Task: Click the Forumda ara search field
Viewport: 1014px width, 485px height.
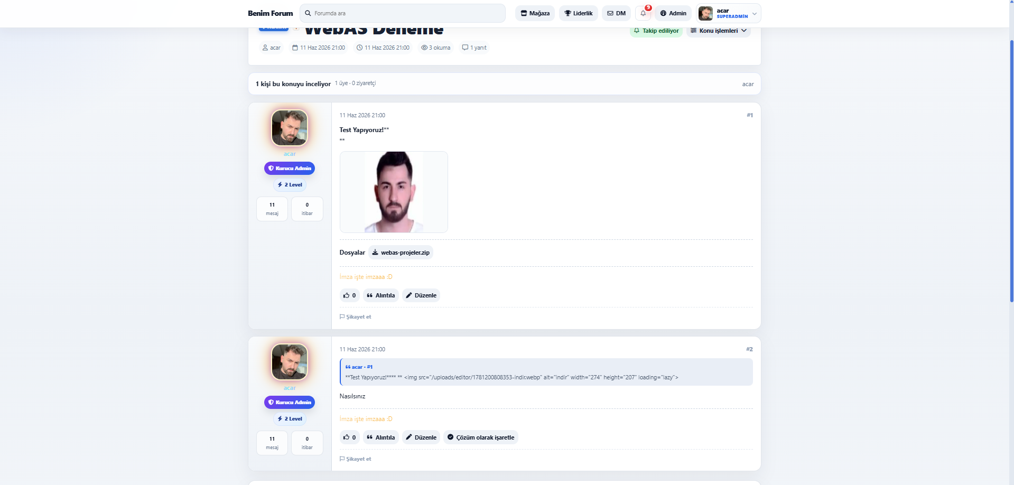Action: [x=403, y=13]
